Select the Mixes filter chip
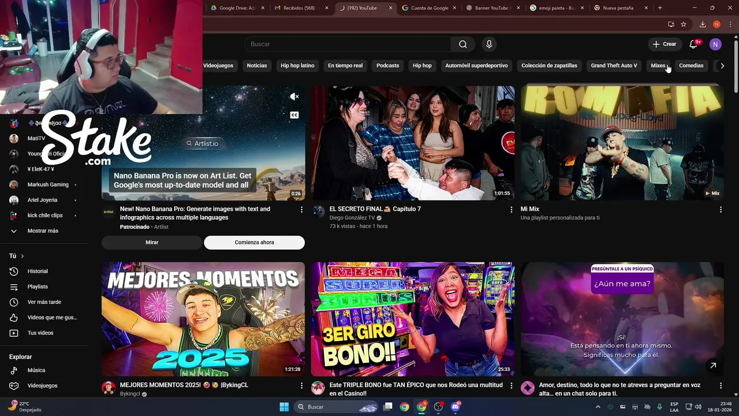 (x=658, y=66)
